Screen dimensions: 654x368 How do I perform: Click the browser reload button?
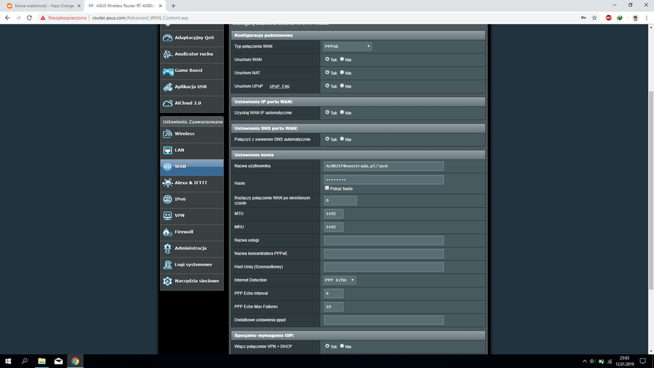tap(29, 18)
